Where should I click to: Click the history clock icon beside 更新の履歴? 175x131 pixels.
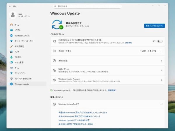(x=54, y=61)
